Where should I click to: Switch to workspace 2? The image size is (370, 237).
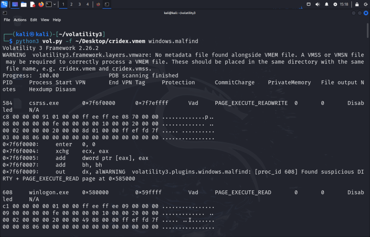(x=71, y=4)
